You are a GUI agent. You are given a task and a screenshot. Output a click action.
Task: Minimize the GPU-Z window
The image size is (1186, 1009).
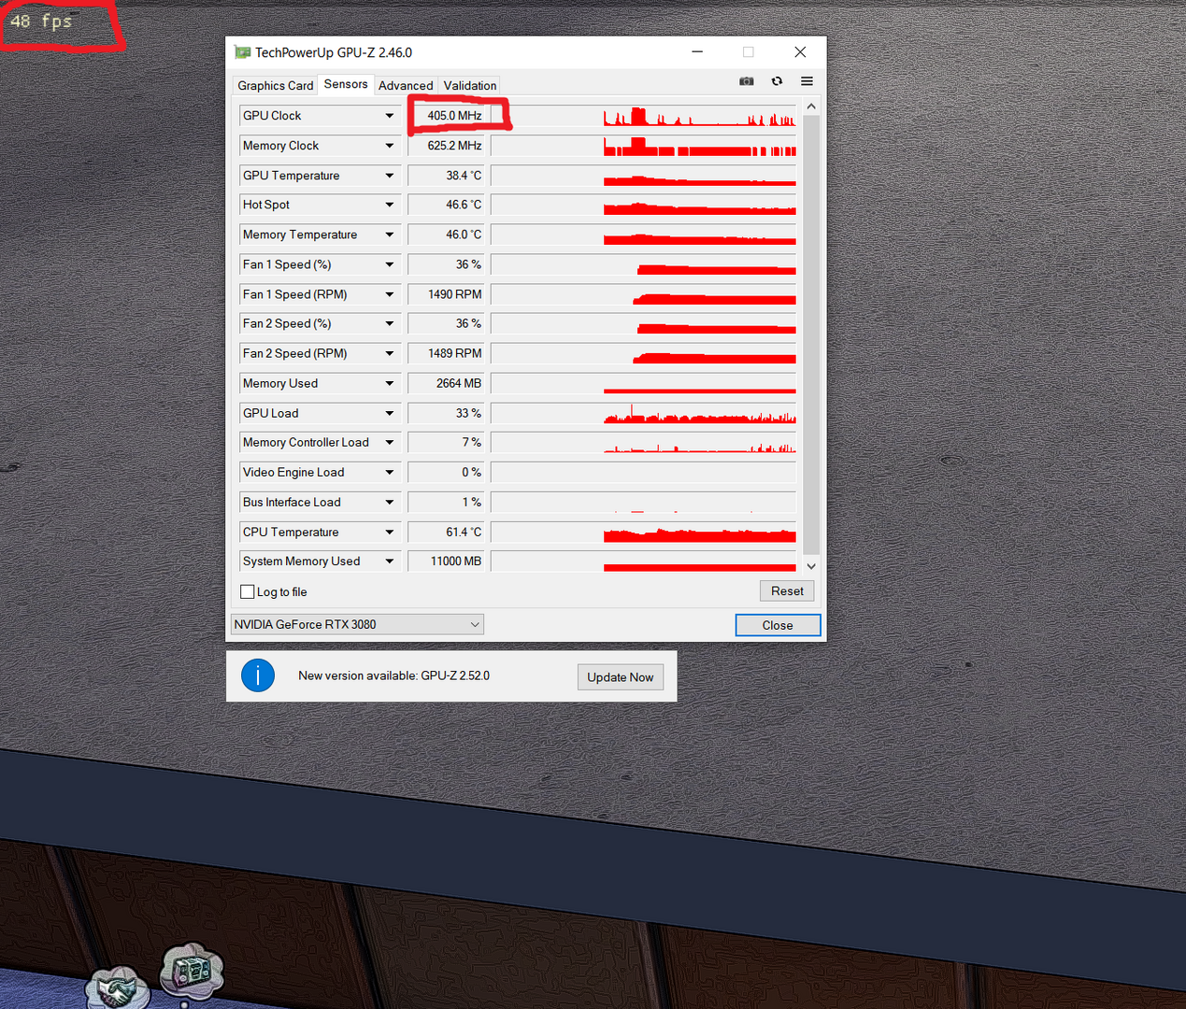tap(697, 52)
